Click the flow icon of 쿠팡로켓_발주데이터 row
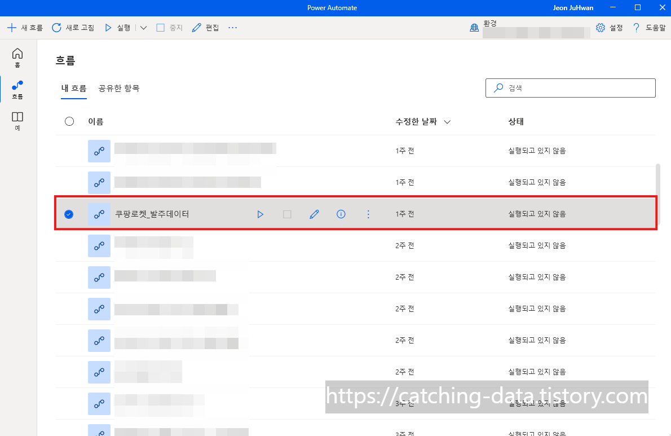671x436 pixels. coord(99,214)
